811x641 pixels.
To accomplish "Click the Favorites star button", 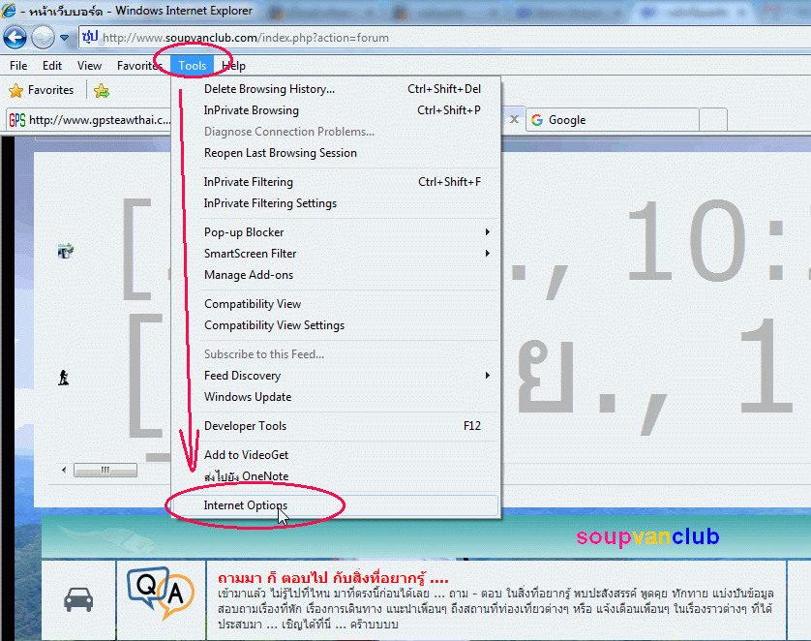I will point(42,91).
